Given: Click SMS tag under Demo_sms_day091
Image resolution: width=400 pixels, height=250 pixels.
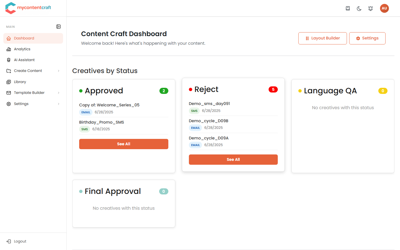Looking at the screenshot, I should coord(194,111).
